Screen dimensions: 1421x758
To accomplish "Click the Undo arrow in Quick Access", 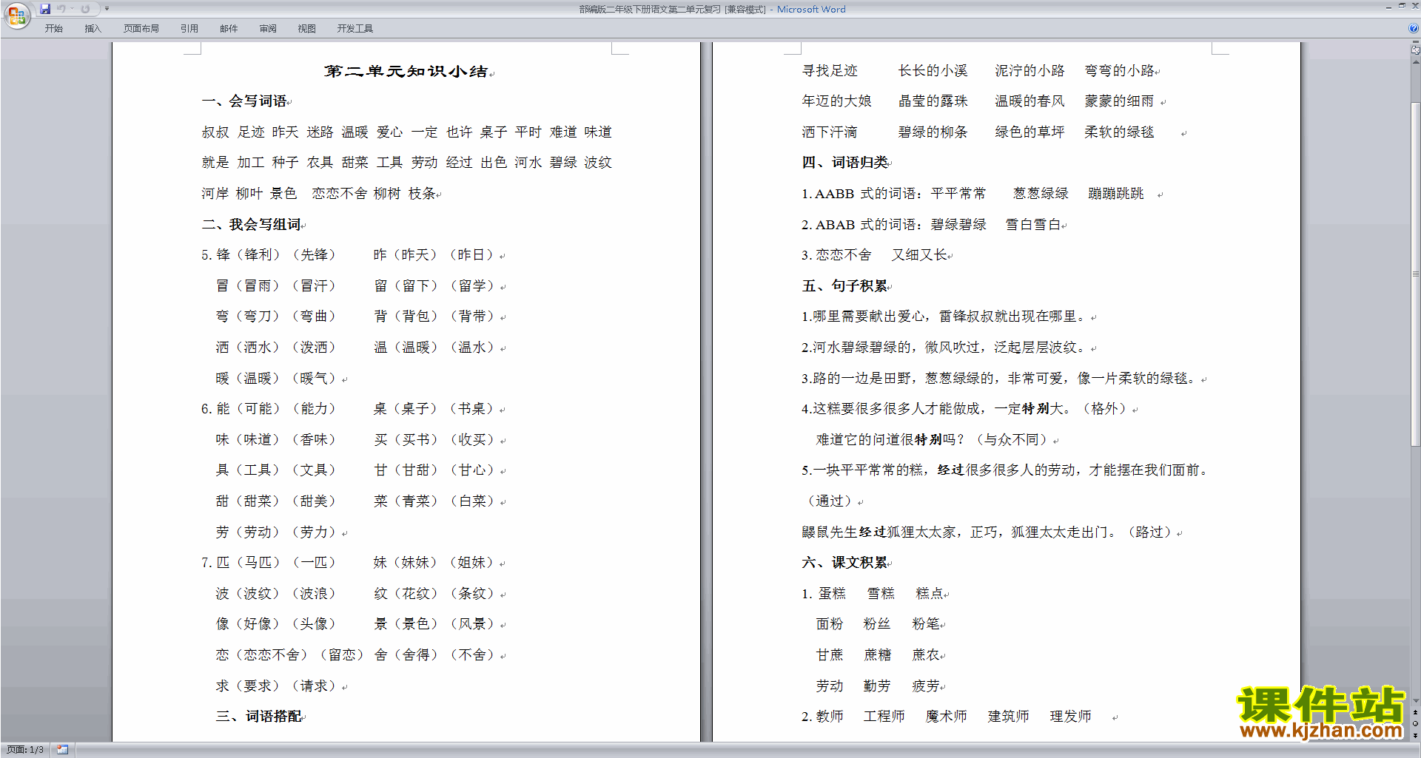I will click(x=62, y=9).
